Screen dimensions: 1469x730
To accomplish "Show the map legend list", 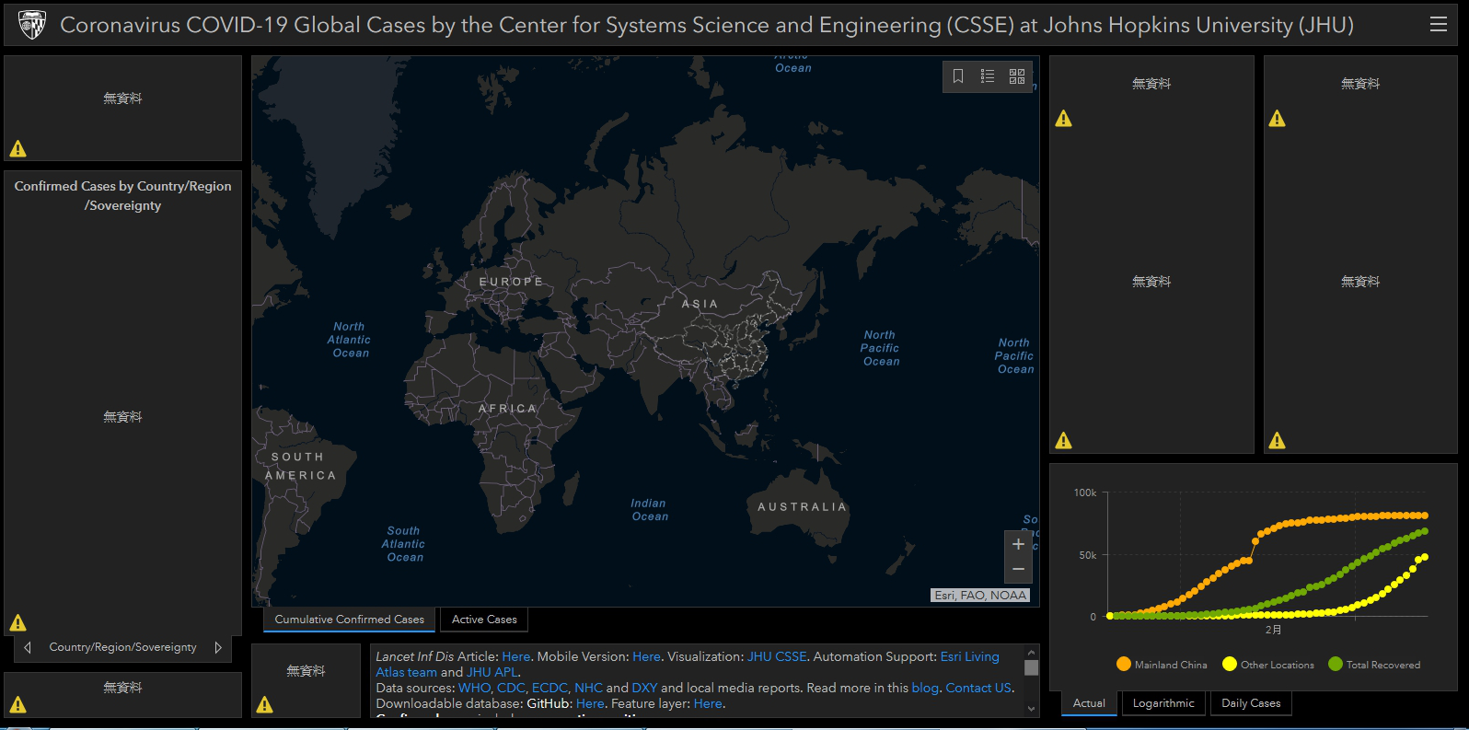I will [x=988, y=76].
